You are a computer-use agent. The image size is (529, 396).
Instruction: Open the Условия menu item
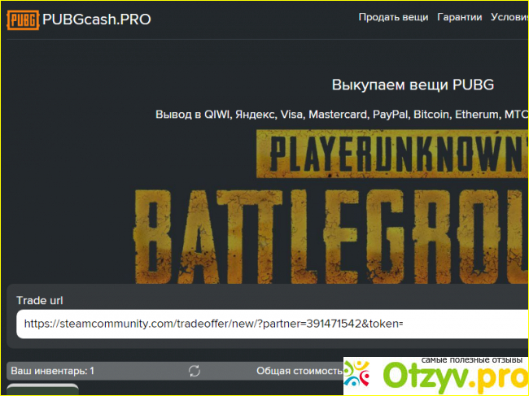tap(509, 17)
